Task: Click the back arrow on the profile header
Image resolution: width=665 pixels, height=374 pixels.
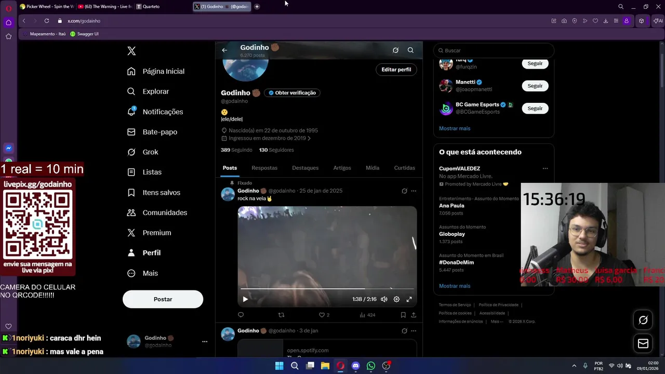Action: (224, 50)
